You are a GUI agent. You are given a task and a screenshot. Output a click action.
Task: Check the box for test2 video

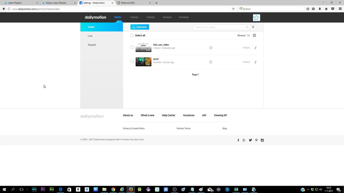click(132, 61)
